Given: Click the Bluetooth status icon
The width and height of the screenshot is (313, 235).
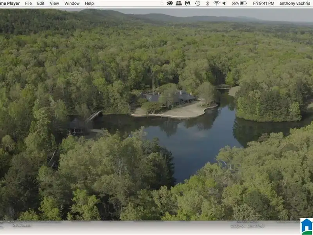Looking at the screenshot, I should (207, 3).
